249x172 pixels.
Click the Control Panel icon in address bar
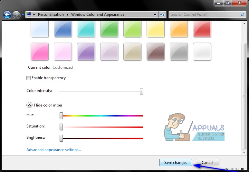(29, 14)
